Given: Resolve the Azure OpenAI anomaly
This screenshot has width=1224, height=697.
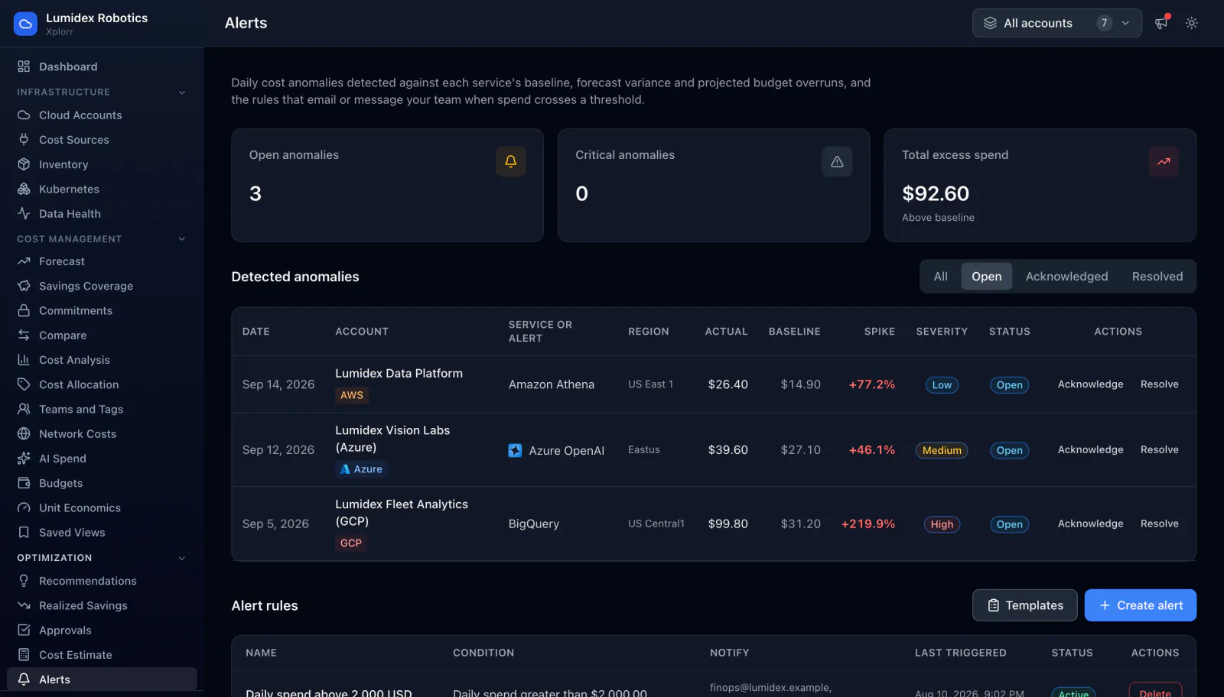Looking at the screenshot, I should coord(1159,450).
